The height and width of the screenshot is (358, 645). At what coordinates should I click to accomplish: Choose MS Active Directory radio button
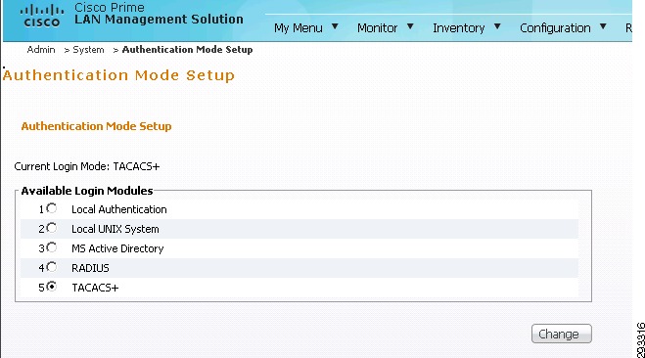[52, 247]
